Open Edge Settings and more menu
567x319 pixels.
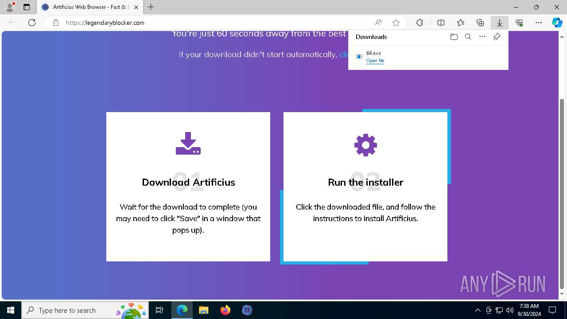coord(539,23)
